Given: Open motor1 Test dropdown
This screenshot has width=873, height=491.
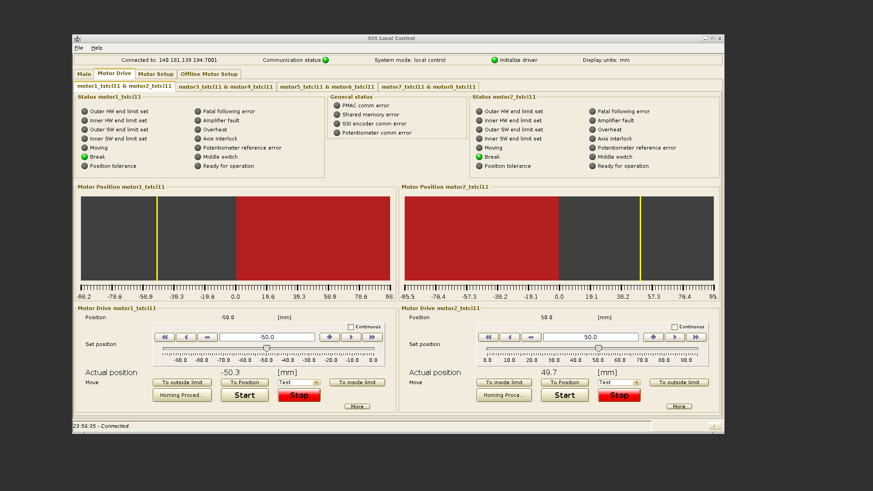Looking at the screenshot, I should (299, 383).
